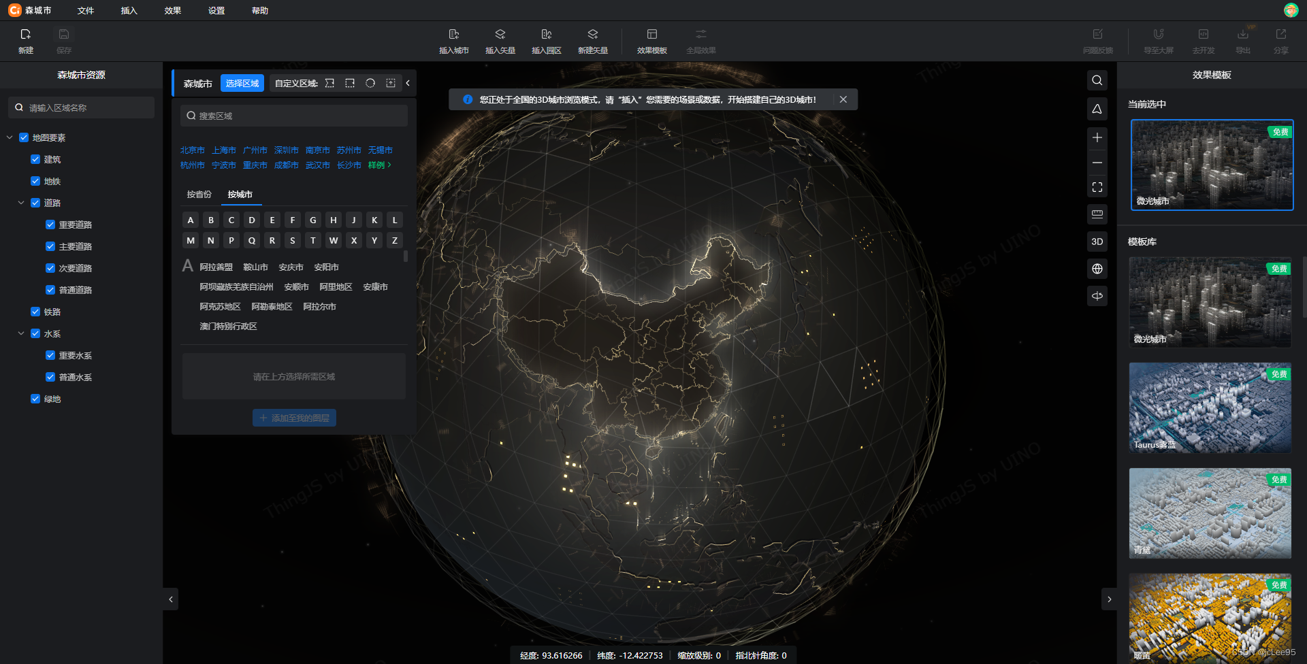Click the upload custom-region file icon

[391, 83]
